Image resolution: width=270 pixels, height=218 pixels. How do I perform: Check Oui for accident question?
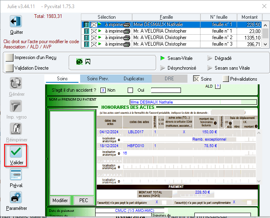point(131,90)
